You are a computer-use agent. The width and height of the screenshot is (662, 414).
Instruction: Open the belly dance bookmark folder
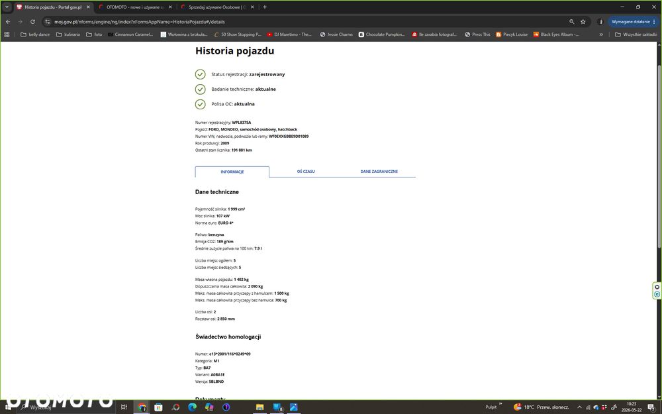point(35,34)
